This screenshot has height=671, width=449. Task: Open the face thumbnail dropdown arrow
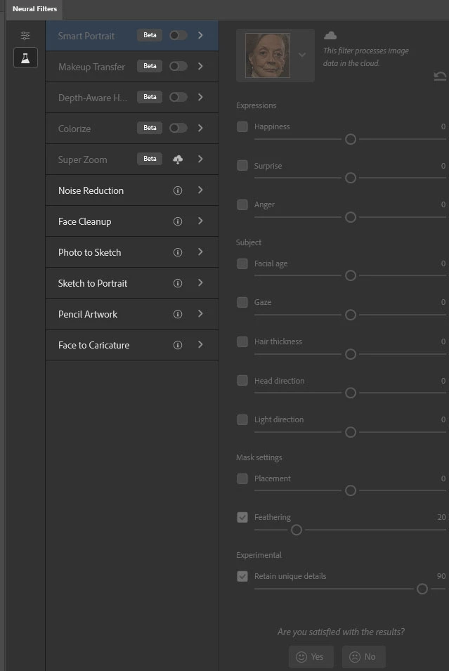303,55
